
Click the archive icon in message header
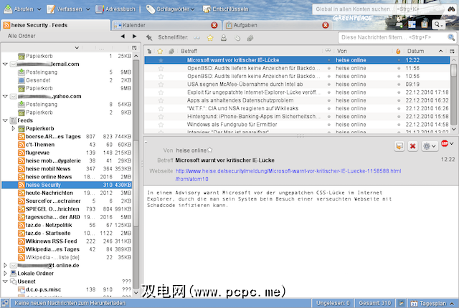point(399,145)
